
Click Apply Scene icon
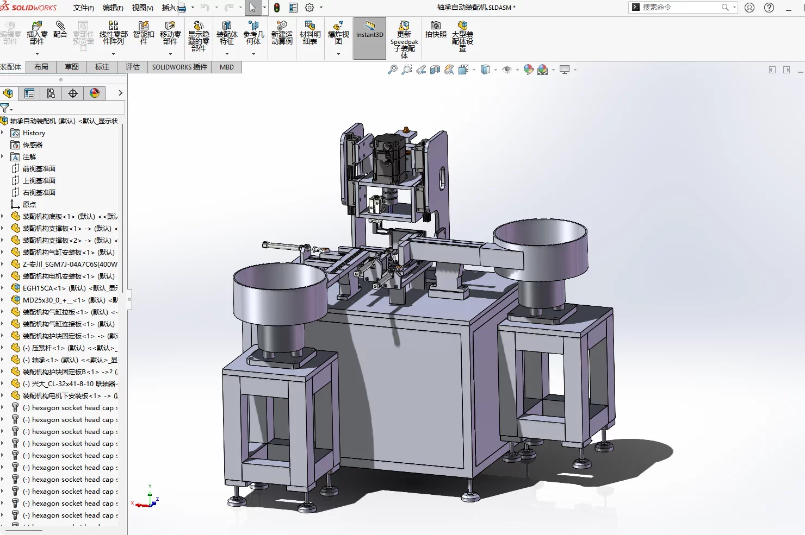pyautogui.click(x=542, y=70)
